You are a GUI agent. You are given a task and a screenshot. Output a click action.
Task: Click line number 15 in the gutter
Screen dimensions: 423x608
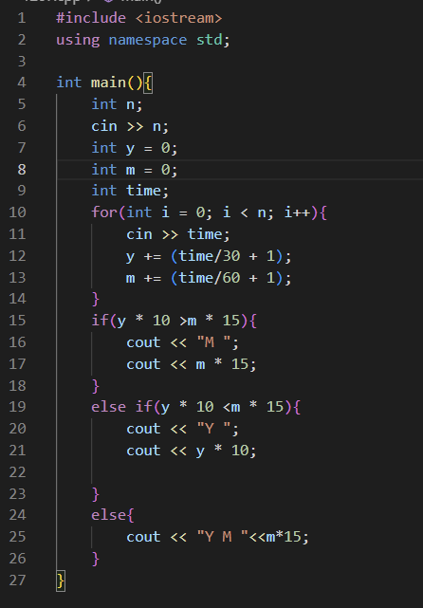click(17, 321)
